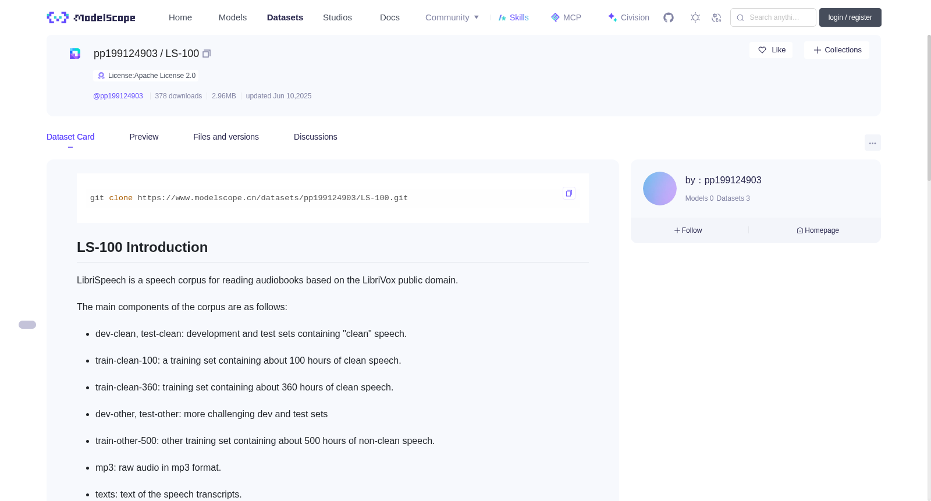Viewport: 931px width, 501px height.
Task: Open the GitHub repository icon
Action: [669, 17]
